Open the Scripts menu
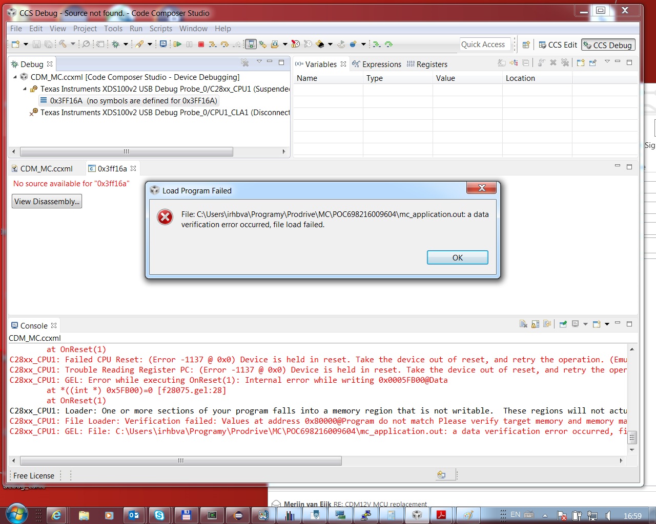 pyautogui.click(x=160, y=29)
